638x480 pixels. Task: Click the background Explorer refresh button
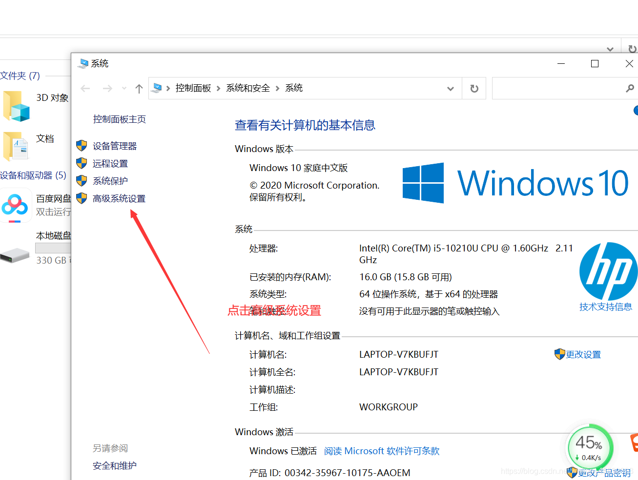point(632,49)
